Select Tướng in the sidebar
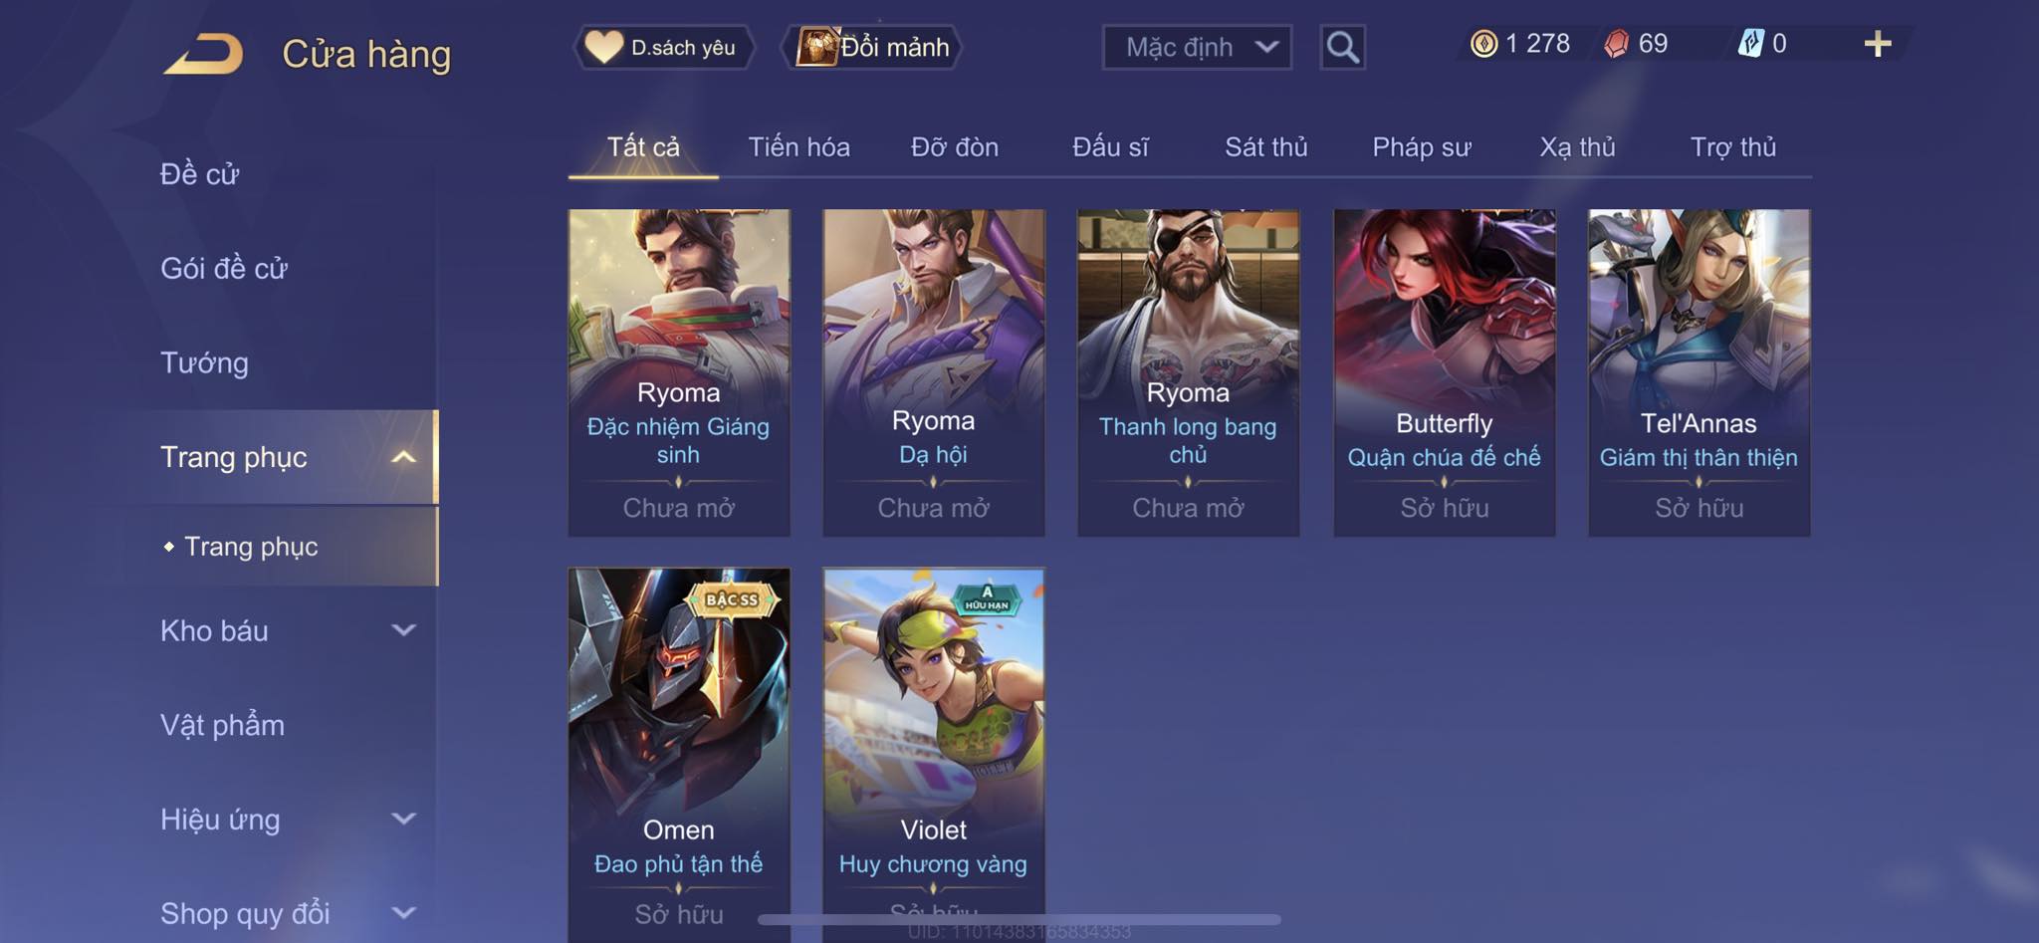Image resolution: width=2039 pixels, height=943 pixels. pyautogui.click(x=205, y=362)
